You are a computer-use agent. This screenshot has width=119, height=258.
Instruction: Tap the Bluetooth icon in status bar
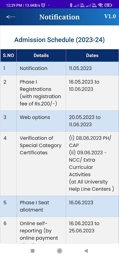(71, 5)
